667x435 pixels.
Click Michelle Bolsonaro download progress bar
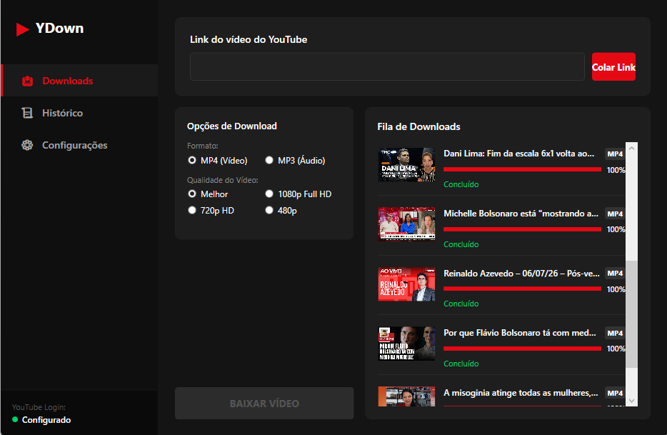(522, 229)
